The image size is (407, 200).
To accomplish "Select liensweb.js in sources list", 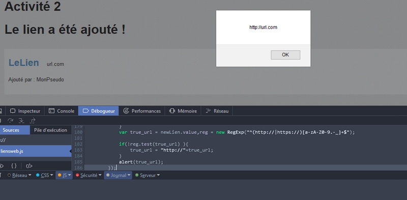I will [36, 151].
